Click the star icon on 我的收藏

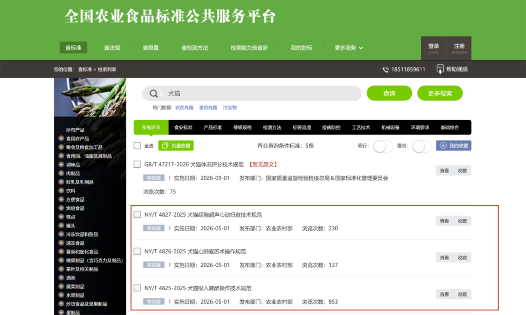pyautogui.click(x=443, y=146)
